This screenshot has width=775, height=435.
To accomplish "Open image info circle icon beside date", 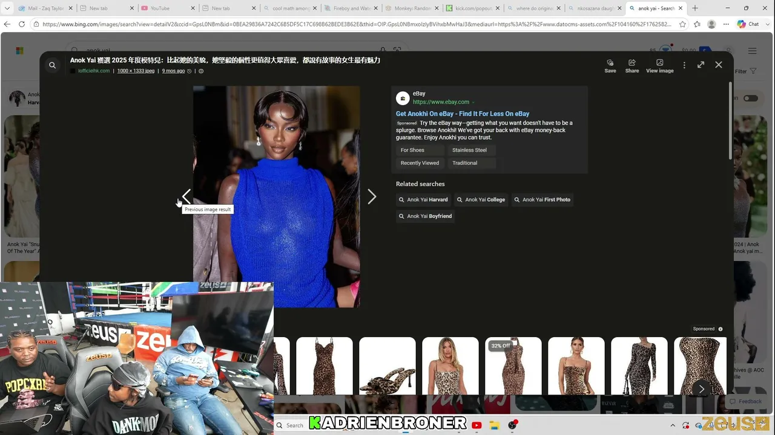I will coord(201,71).
